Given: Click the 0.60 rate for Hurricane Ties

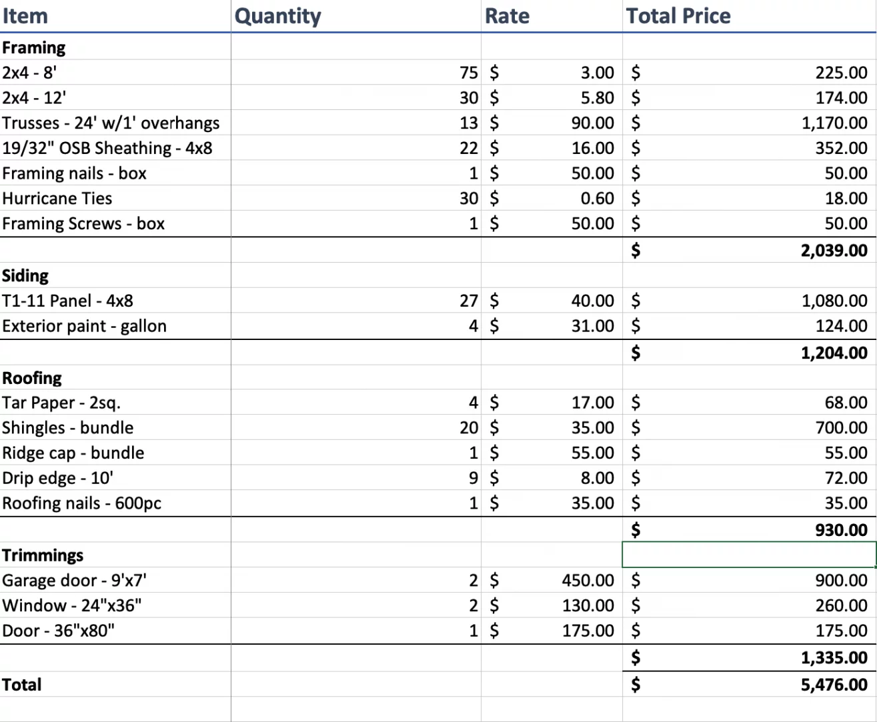Looking at the screenshot, I should 552,199.
